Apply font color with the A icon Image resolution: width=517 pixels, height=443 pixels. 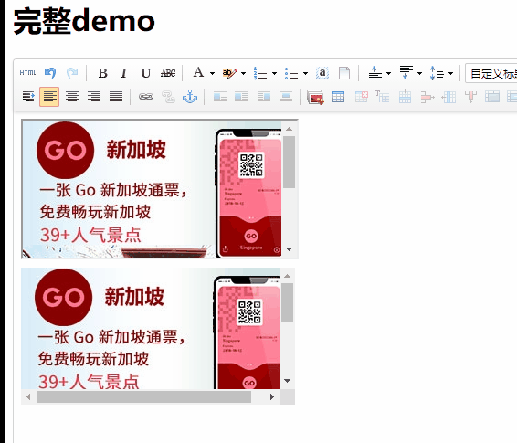(x=198, y=72)
